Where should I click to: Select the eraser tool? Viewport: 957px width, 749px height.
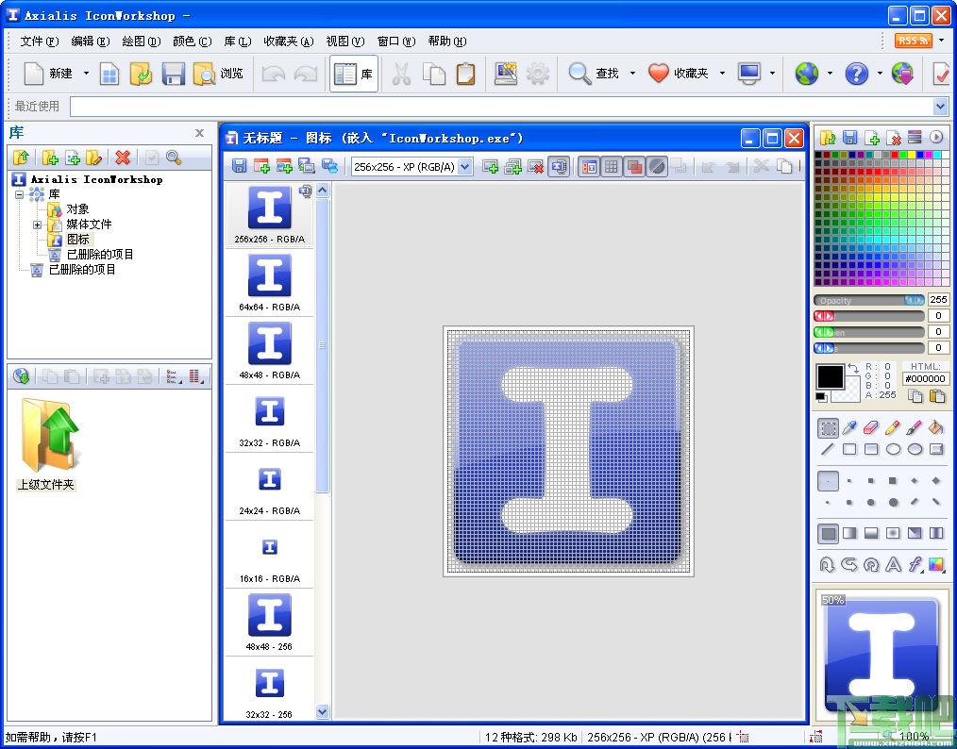pos(871,428)
